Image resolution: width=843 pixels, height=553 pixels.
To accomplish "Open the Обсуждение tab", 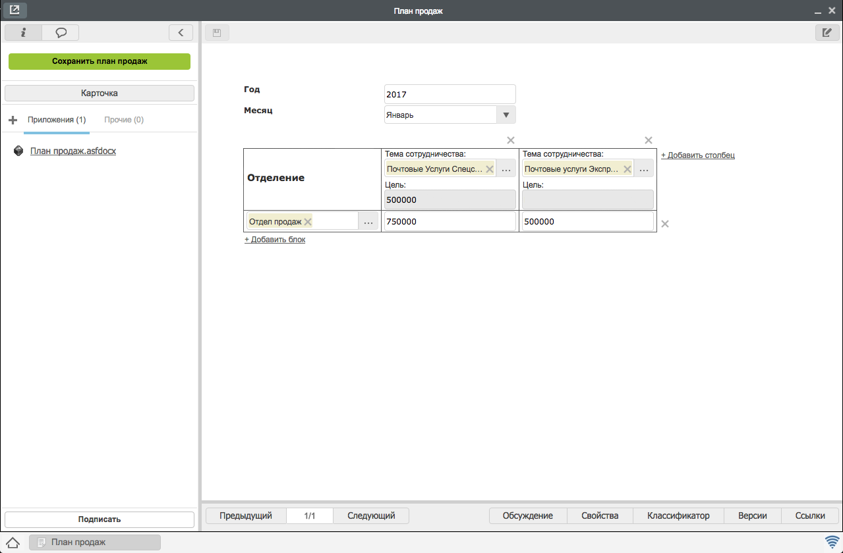I will pyautogui.click(x=527, y=516).
